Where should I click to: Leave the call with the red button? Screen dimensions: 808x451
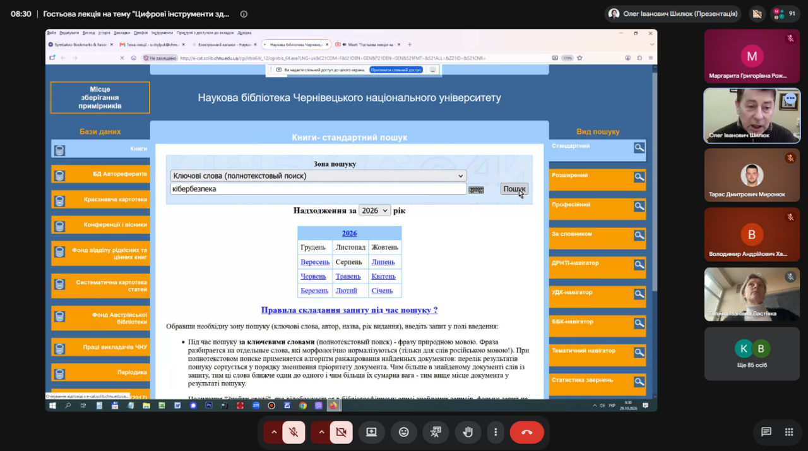point(527,432)
